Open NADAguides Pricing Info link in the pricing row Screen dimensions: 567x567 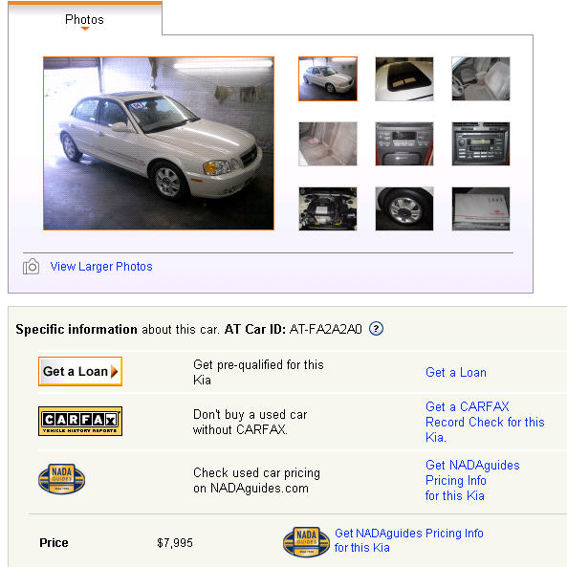(x=472, y=480)
